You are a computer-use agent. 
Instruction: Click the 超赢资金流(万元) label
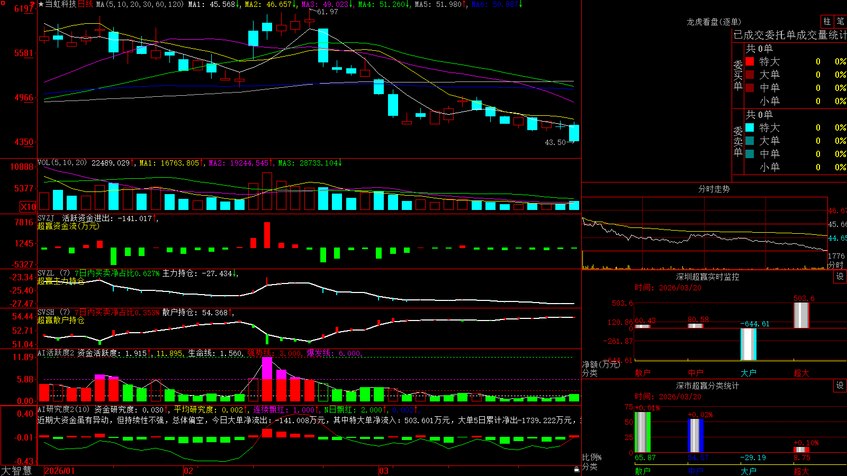[68, 226]
